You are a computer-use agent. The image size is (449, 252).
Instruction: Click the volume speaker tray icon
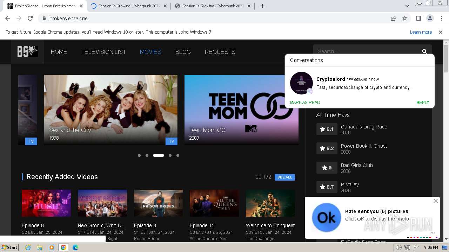click(x=399, y=247)
